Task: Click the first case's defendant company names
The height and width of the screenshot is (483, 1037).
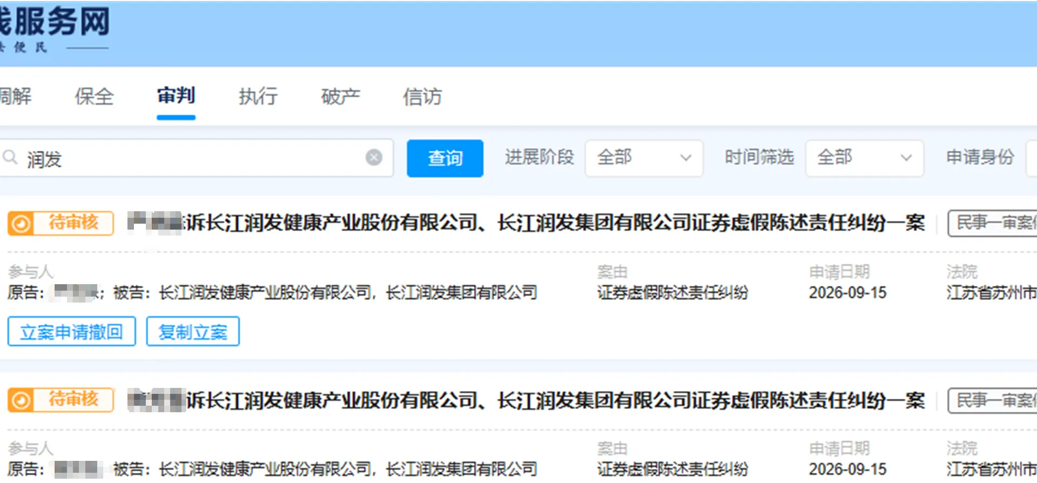Action: (x=348, y=293)
